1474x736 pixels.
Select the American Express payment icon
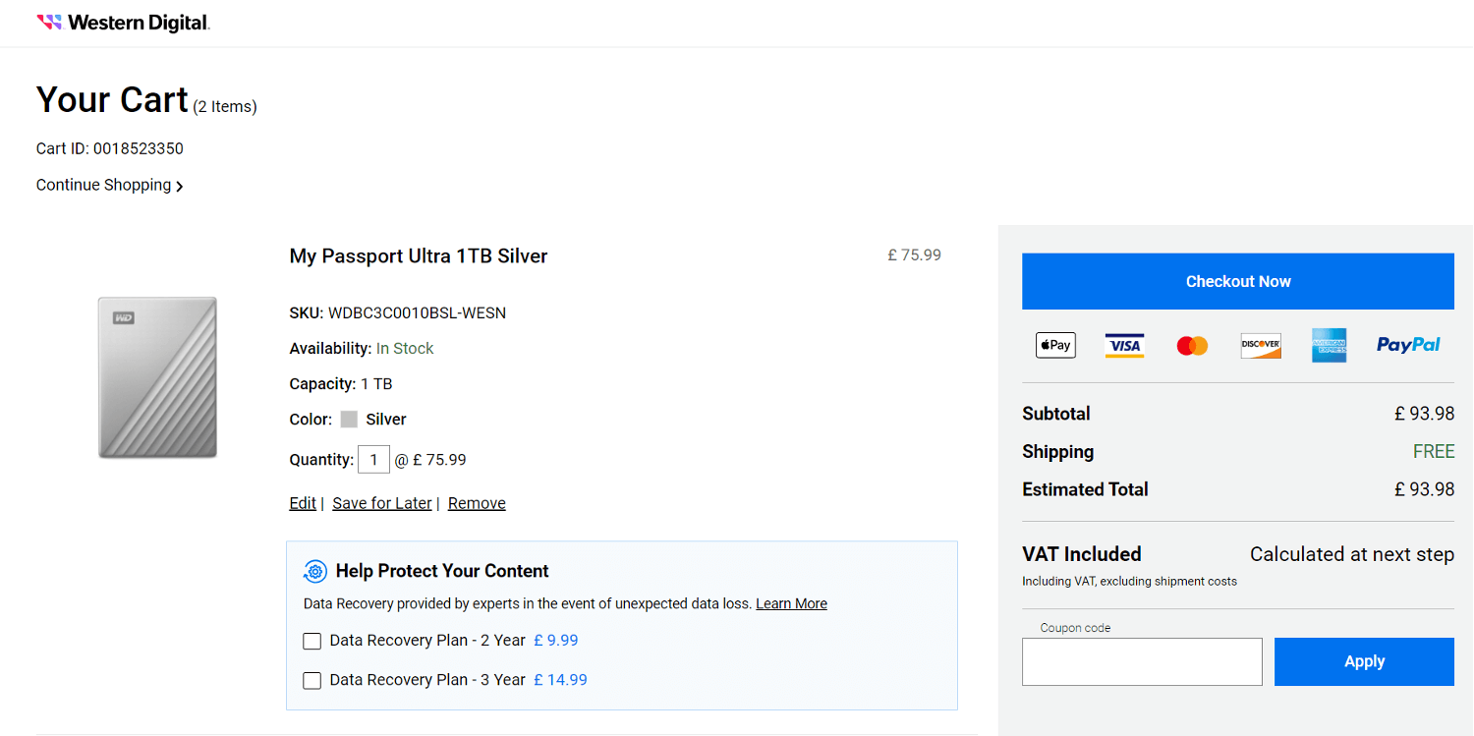(x=1329, y=345)
